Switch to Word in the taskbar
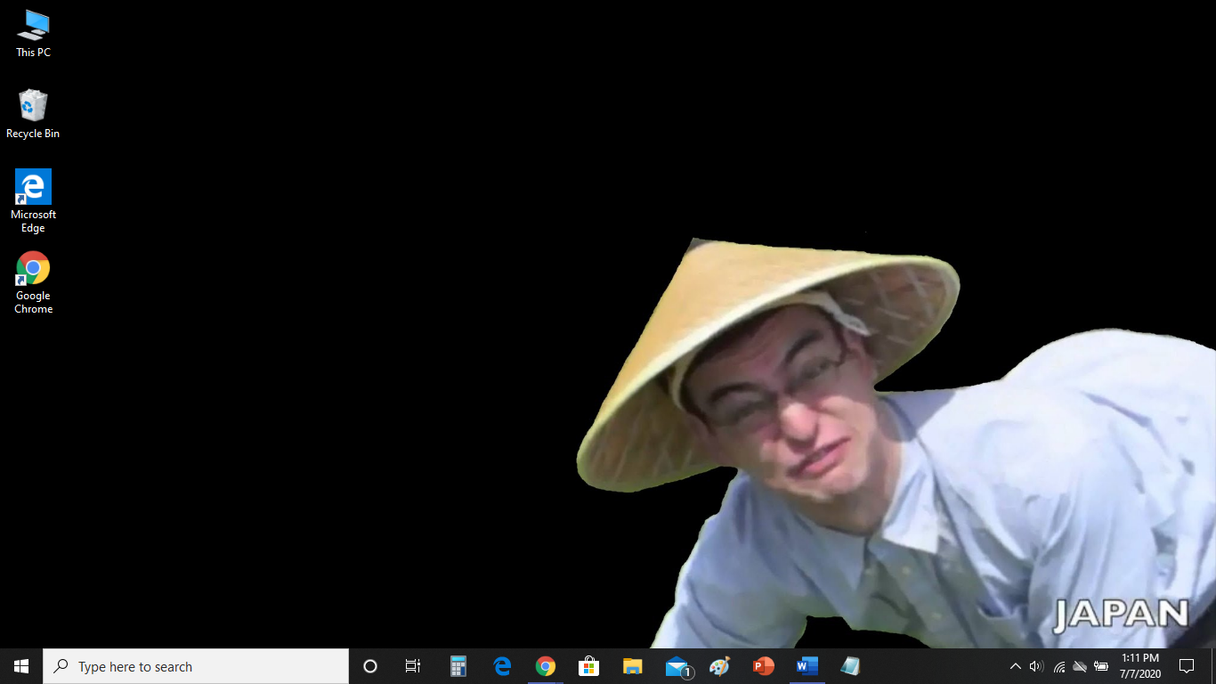This screenshot has height=684, width=1216. point(807,666)
